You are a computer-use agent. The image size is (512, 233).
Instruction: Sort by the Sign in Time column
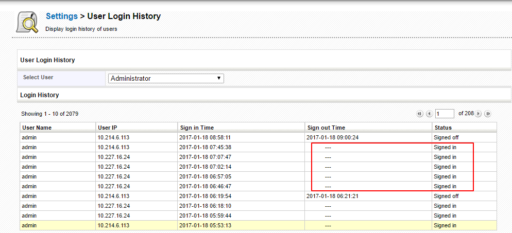(x=197, y=128)
